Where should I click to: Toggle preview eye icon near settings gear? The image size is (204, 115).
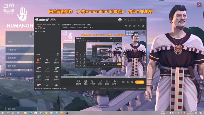(x=128, y=82)
